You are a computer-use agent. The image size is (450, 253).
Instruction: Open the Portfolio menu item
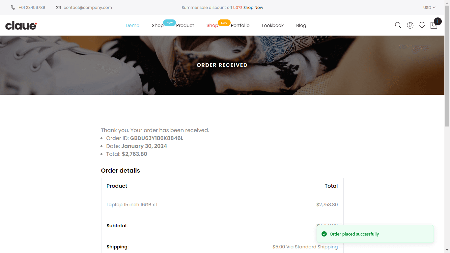(x=240, y=25)
